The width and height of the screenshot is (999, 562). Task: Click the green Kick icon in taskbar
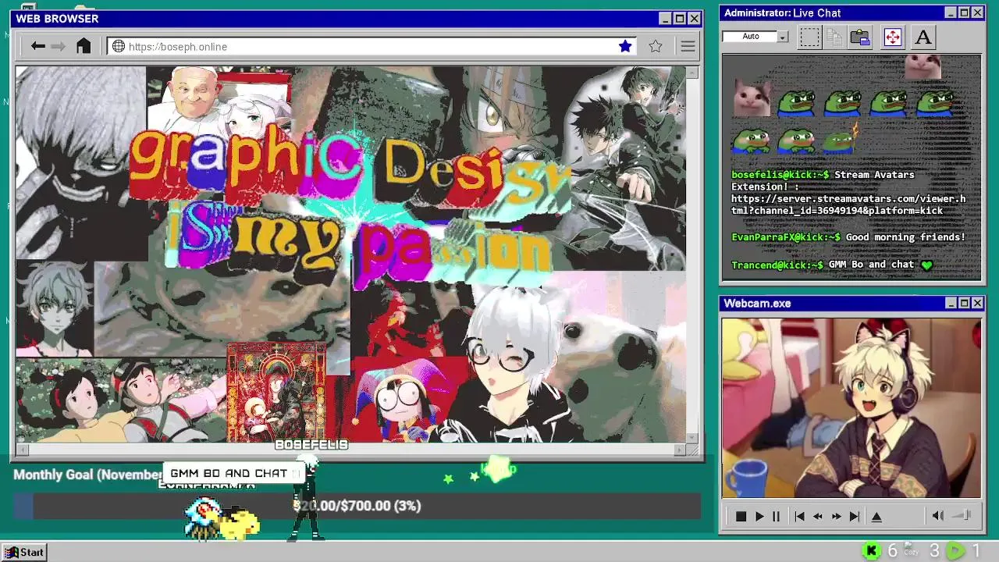(x=872, y=551)
